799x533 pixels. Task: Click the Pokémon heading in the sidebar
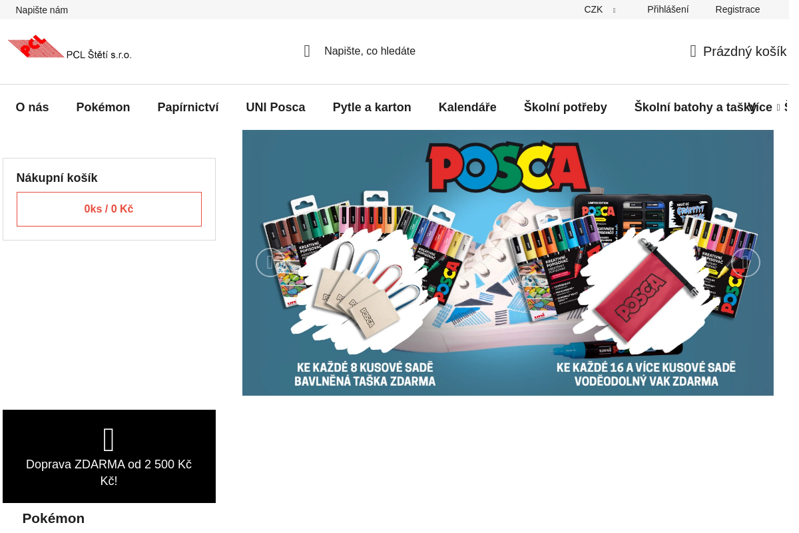(53, 518)
